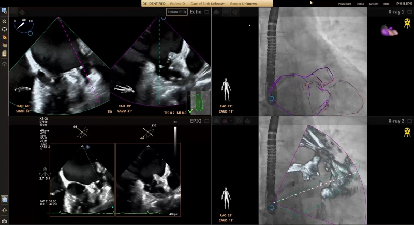Select the ellipse annotation tool in sidebar
The width and height of the screenshot is (414, 225).
(x=4, y=29)
